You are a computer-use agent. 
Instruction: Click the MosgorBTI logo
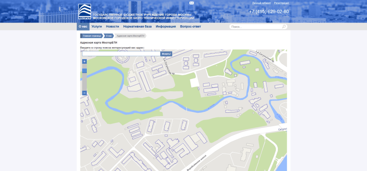pos(85,11)
